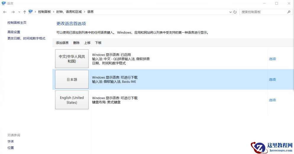Click 添加语言 toolbar command
Screen dimensions: 294x154
(62, 43)
